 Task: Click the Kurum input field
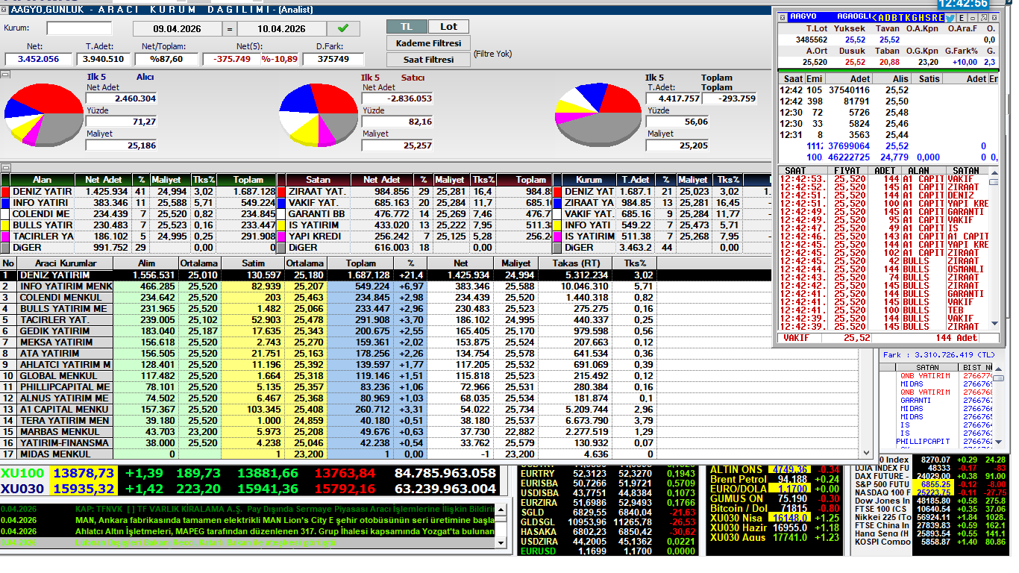pyautogui.click(x=79, y=28)
